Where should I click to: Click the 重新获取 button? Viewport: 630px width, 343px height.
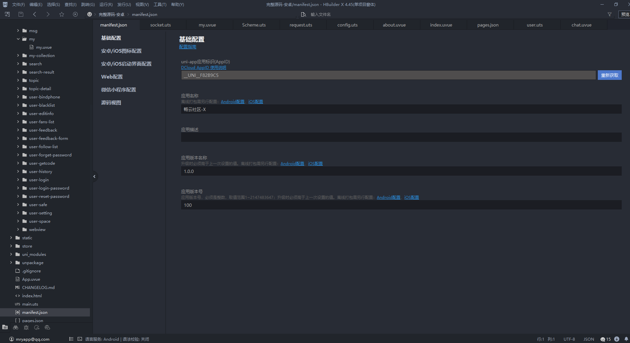click(609, 75)
